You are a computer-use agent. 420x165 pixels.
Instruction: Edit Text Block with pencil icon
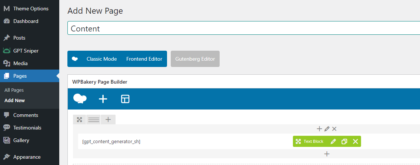coord(333,141)
